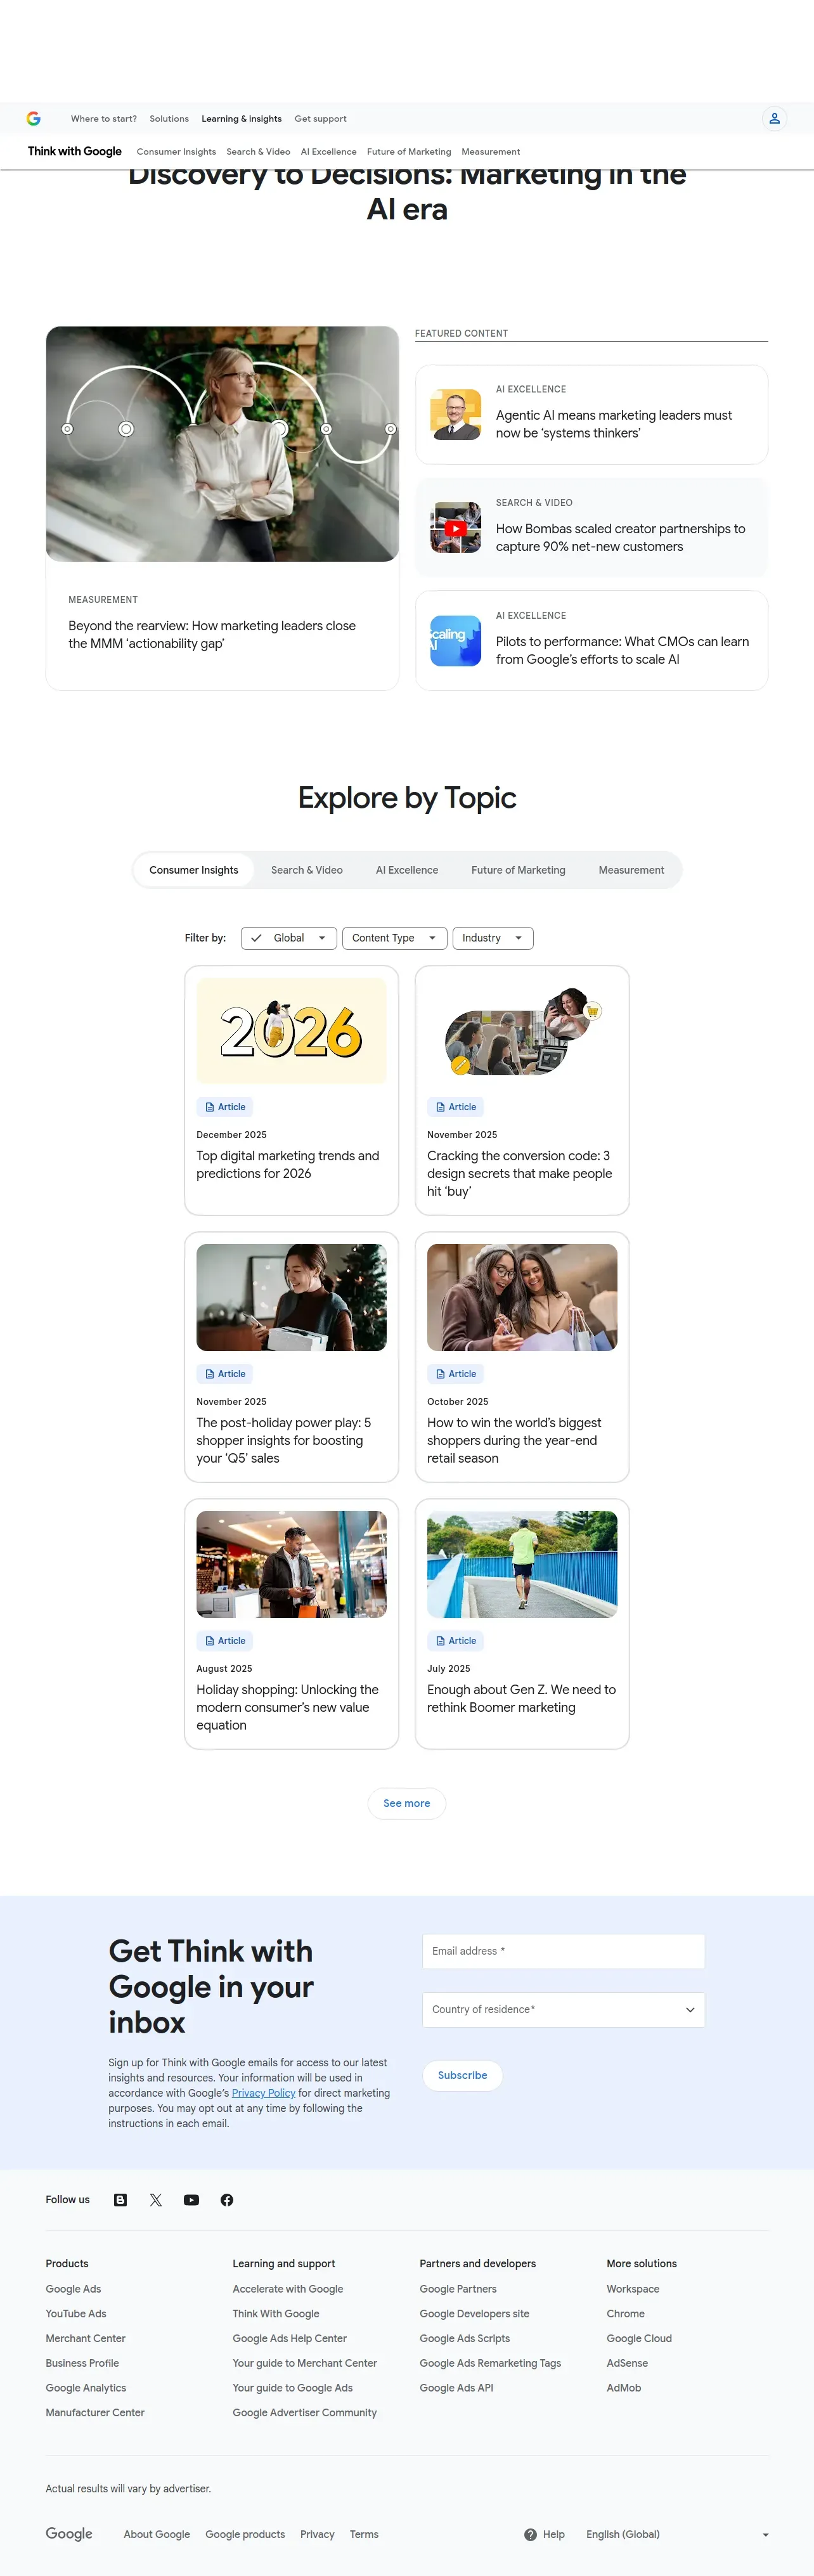Screen dimensions: 814x2576
Task: Open the Google Analytics footer link
Action: pyautogui.click(x=85, y=2388)
